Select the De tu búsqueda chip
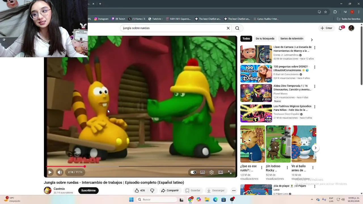363x204 pixels. coord(265,39)
